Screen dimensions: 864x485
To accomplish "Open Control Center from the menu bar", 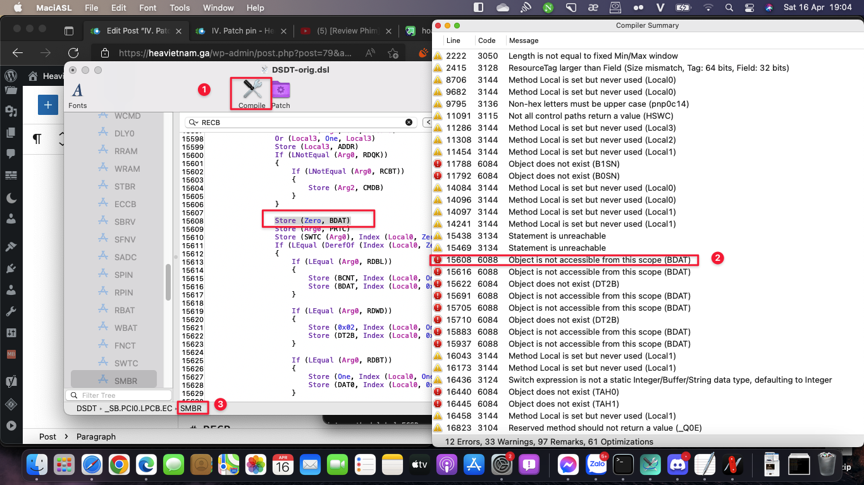I will [750, 8].
